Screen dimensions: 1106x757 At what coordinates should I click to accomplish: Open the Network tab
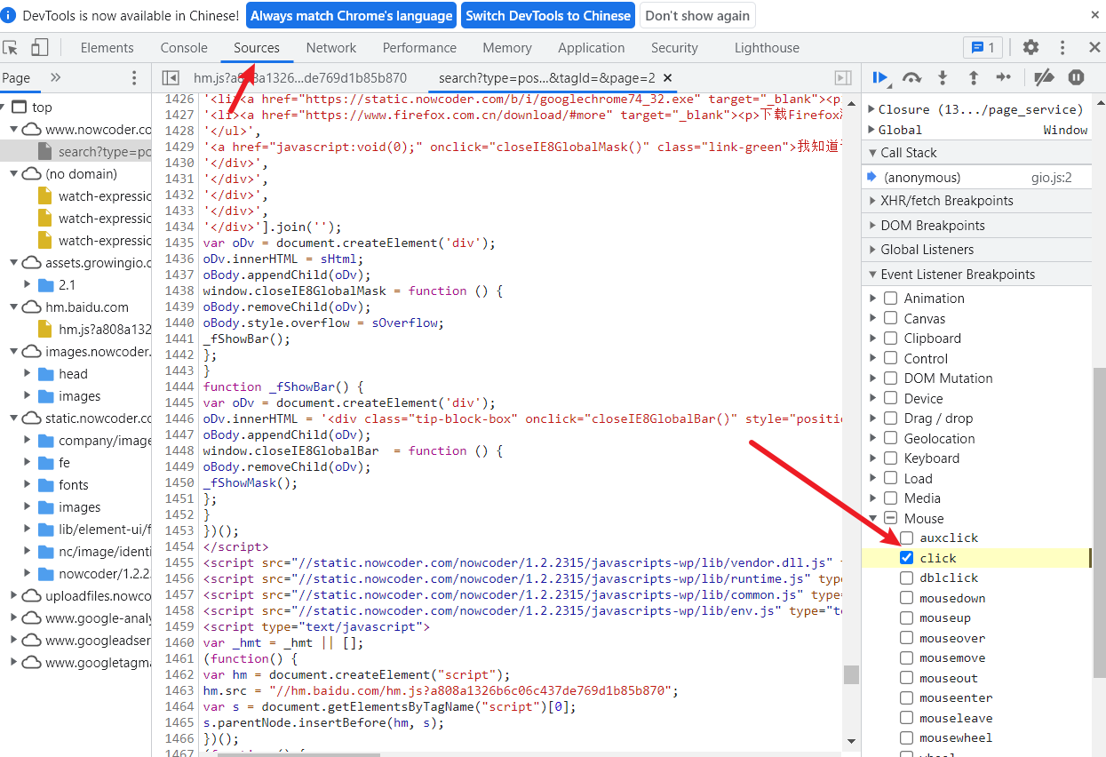tap(331, 48)
